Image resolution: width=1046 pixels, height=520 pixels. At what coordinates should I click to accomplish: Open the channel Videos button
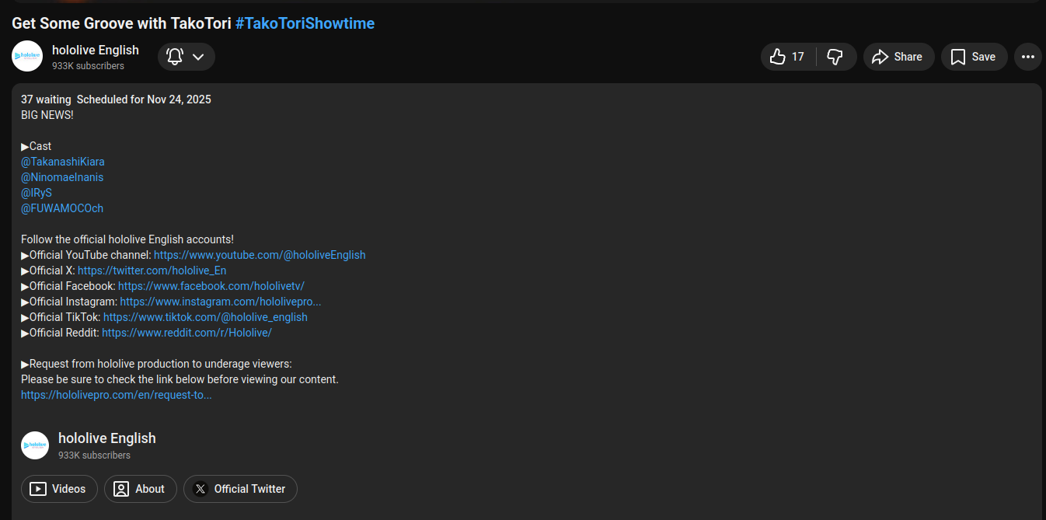[x=59, y=489]
